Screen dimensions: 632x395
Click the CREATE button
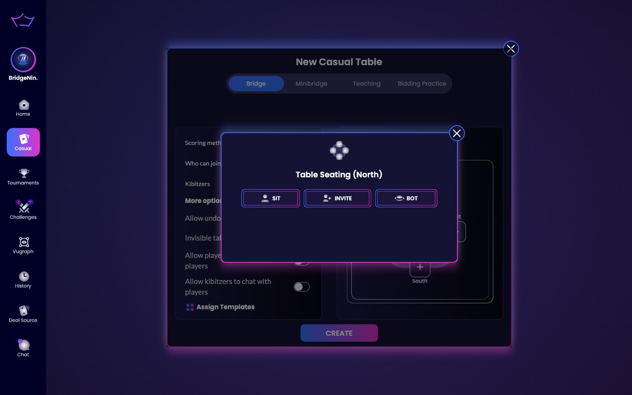[x=339, y=333]
